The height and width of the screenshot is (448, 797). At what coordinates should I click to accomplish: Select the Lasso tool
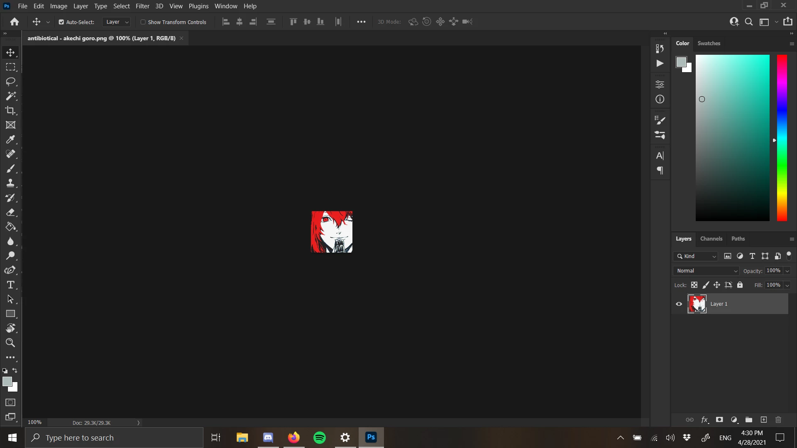10,81
